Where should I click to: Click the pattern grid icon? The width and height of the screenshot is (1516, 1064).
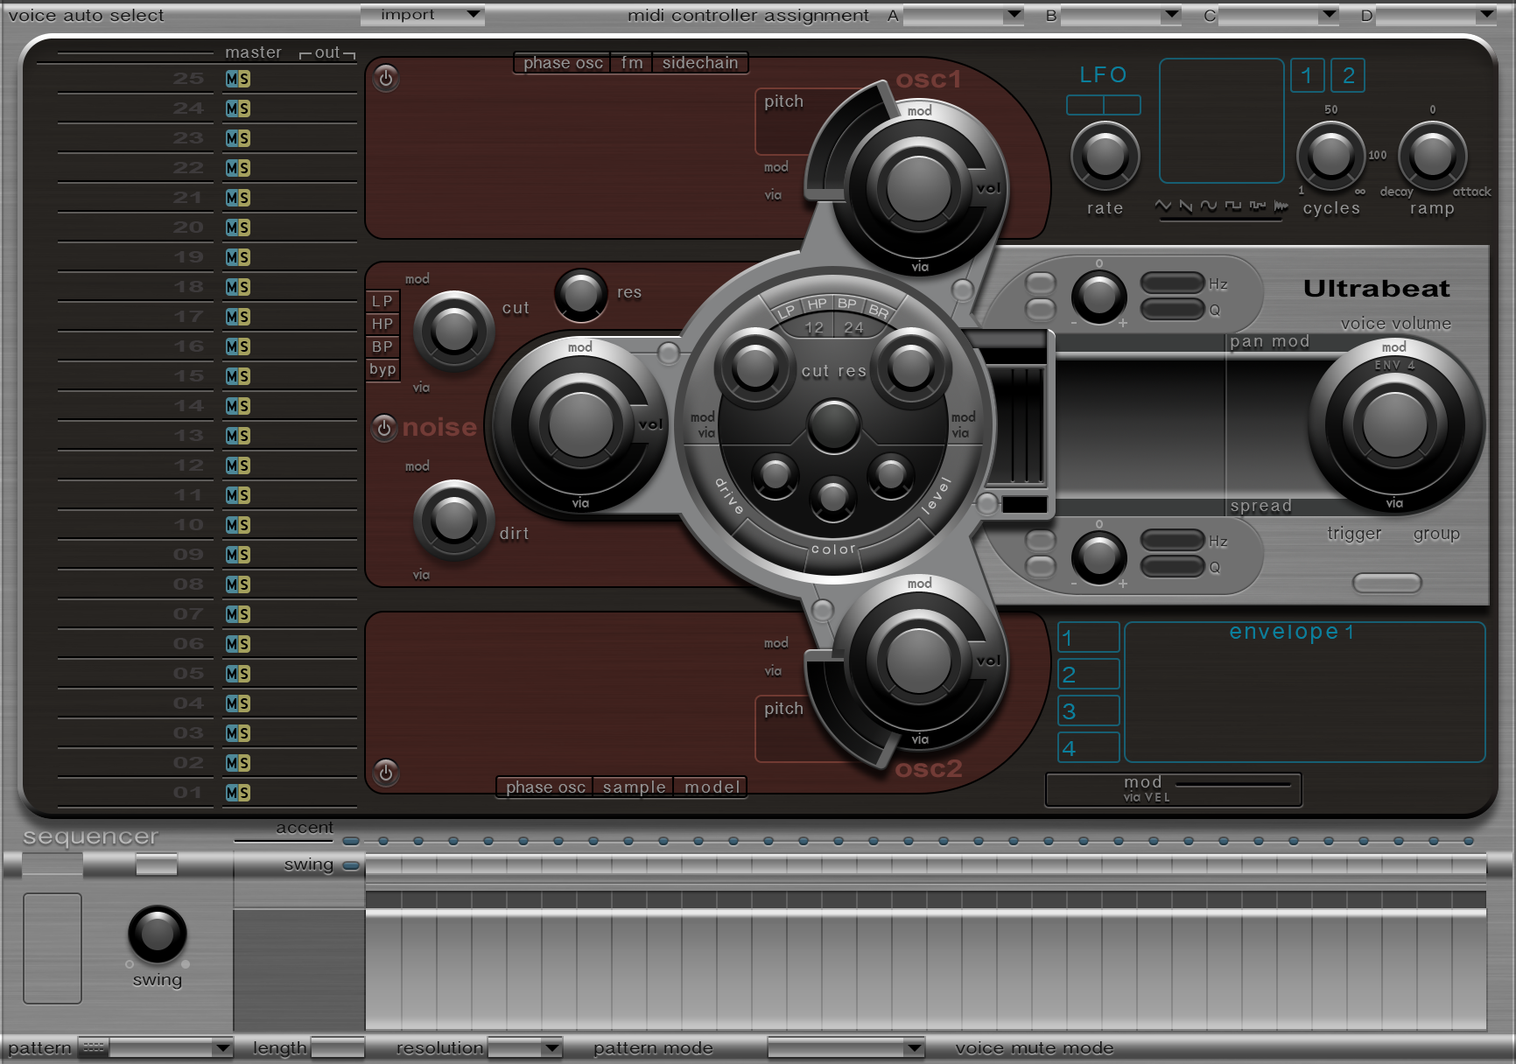93,1047
